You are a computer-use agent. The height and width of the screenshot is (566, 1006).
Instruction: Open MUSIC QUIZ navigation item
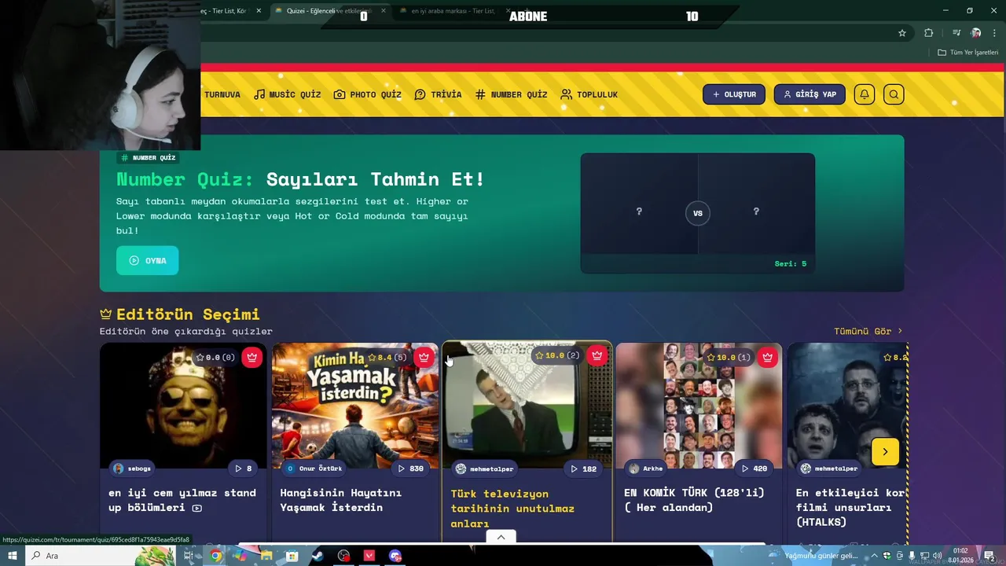[x=287, y=94]
